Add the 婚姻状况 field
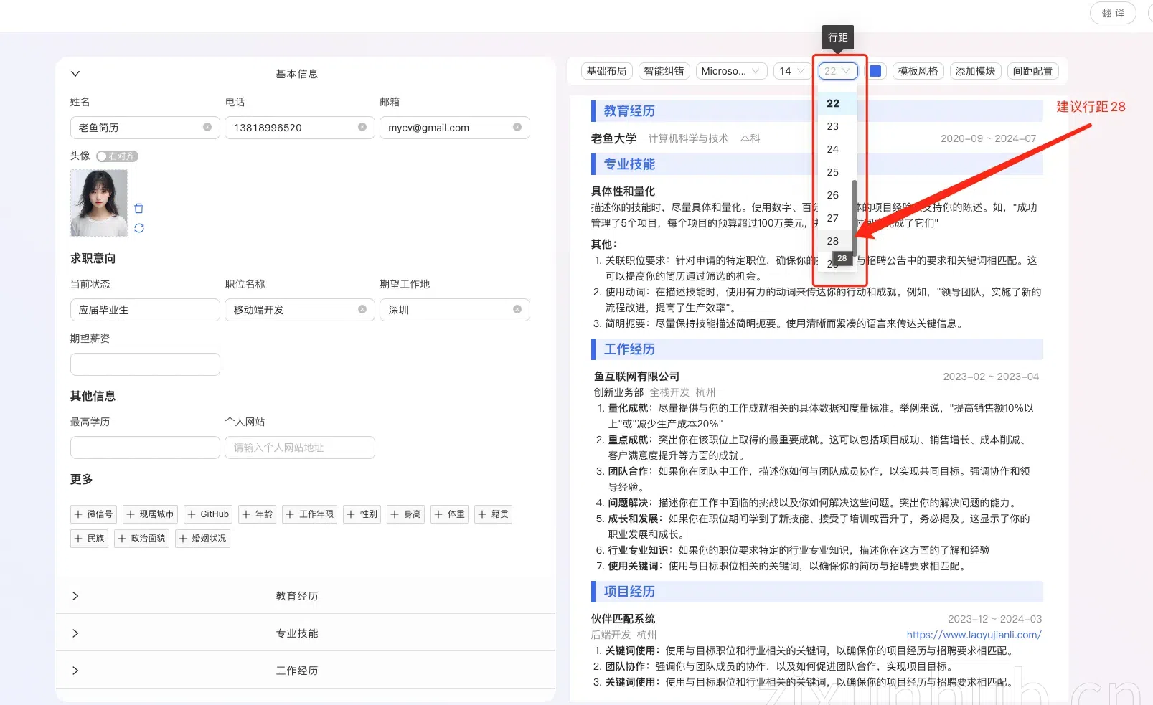 click(x=203, y=539)
